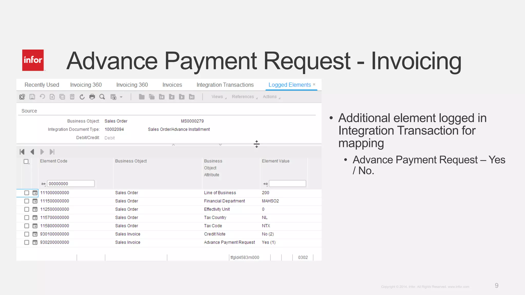Open details icon for row 111500000000
This screenshot has height=295, width=525.
(35, 201)
